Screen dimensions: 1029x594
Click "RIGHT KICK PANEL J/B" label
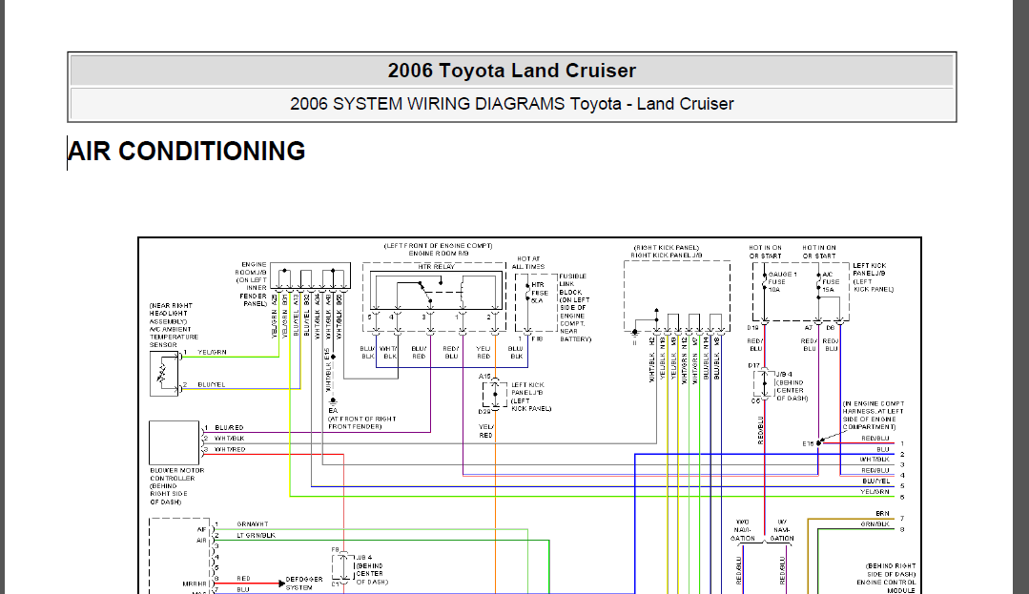pos(667,256)
